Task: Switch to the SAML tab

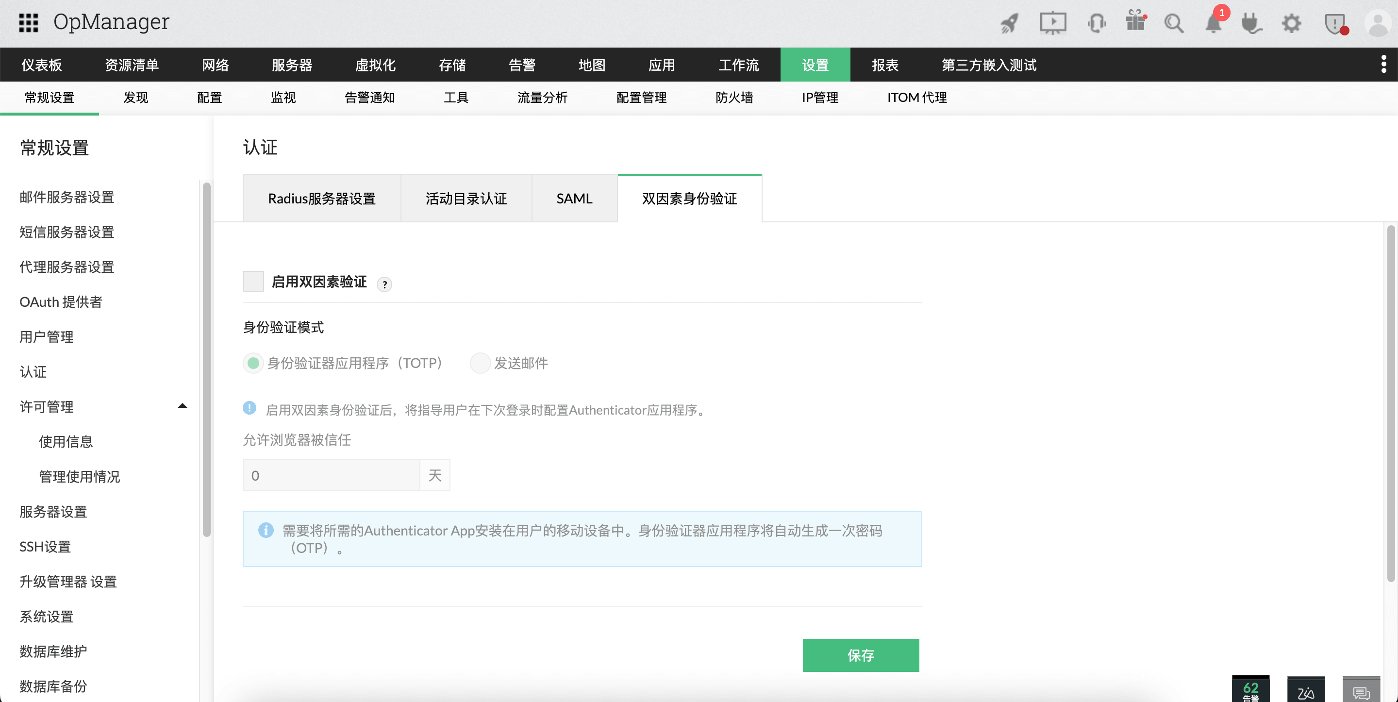Action: pos(574,198)
